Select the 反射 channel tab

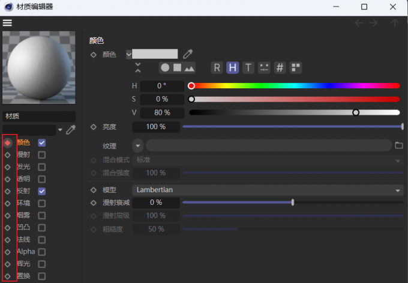pos(23,191)
